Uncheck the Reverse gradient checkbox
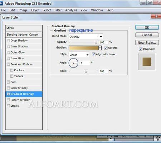 tap(106, 48)
